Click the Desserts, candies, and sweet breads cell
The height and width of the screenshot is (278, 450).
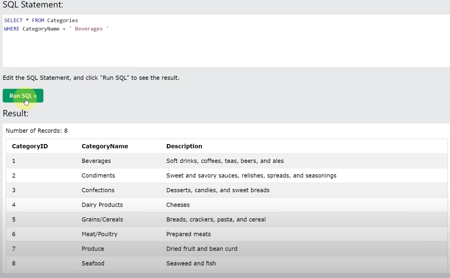pos(218,190)
